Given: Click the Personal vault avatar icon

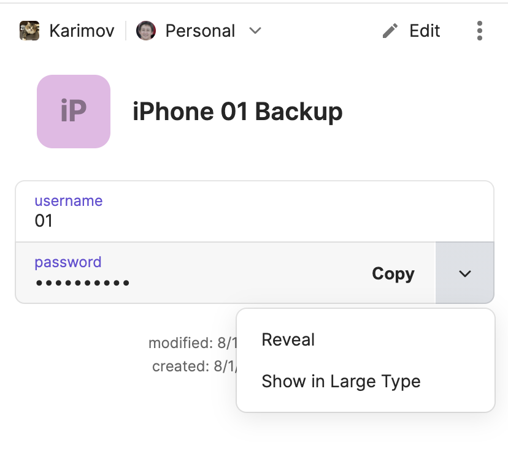Looking at the screenshot, I should tap(146, 31).
